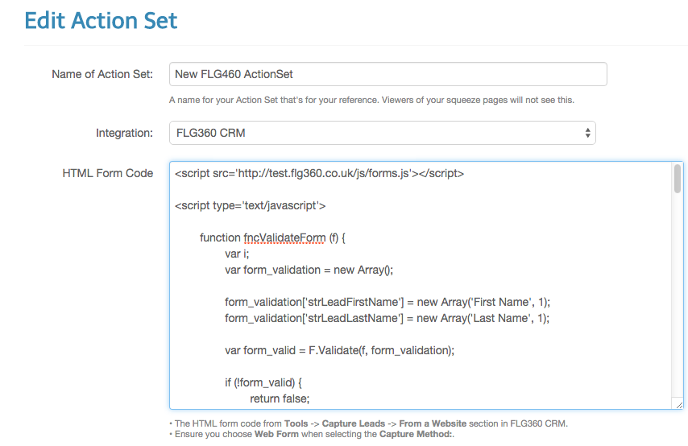
Task: Click the strLeadLastName validation line
Action: 387,318
